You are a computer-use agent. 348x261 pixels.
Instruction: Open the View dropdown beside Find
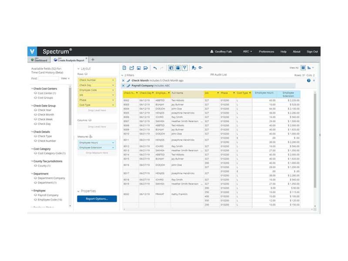click(x=65, y=78)
